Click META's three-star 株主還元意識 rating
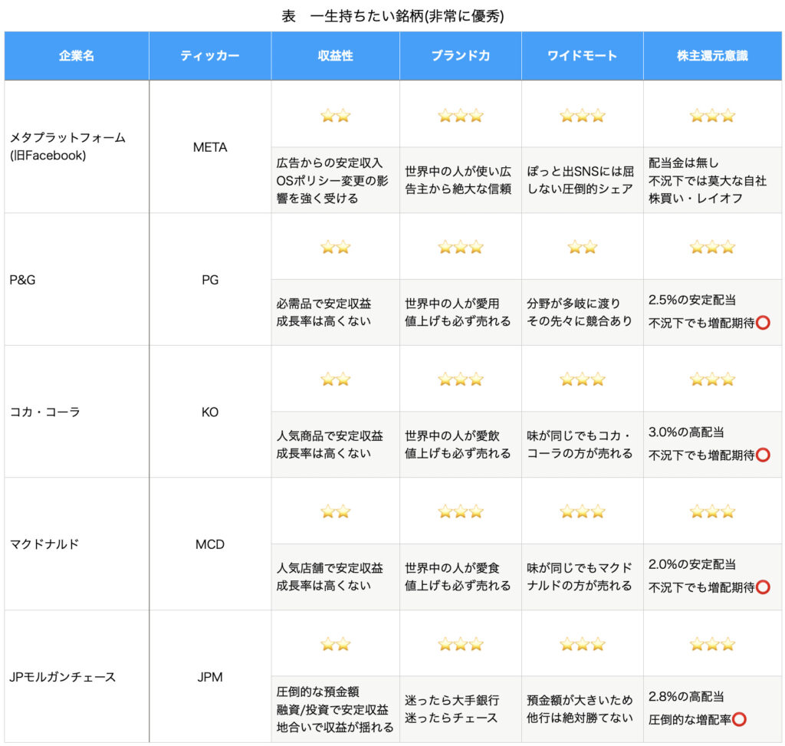Image resolution: width=785 pixels, height=746 pixels. [712, 116]
